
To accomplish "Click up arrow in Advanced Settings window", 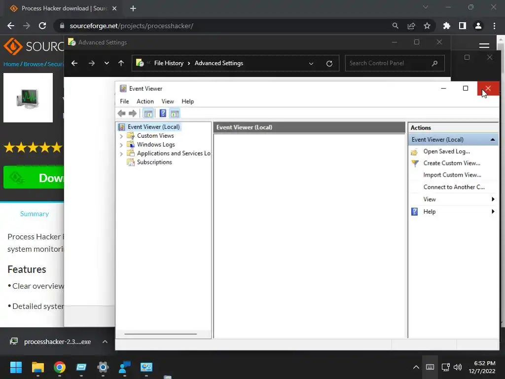I will [121, 63].
